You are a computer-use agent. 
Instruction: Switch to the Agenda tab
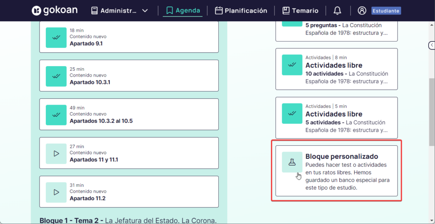183,11
